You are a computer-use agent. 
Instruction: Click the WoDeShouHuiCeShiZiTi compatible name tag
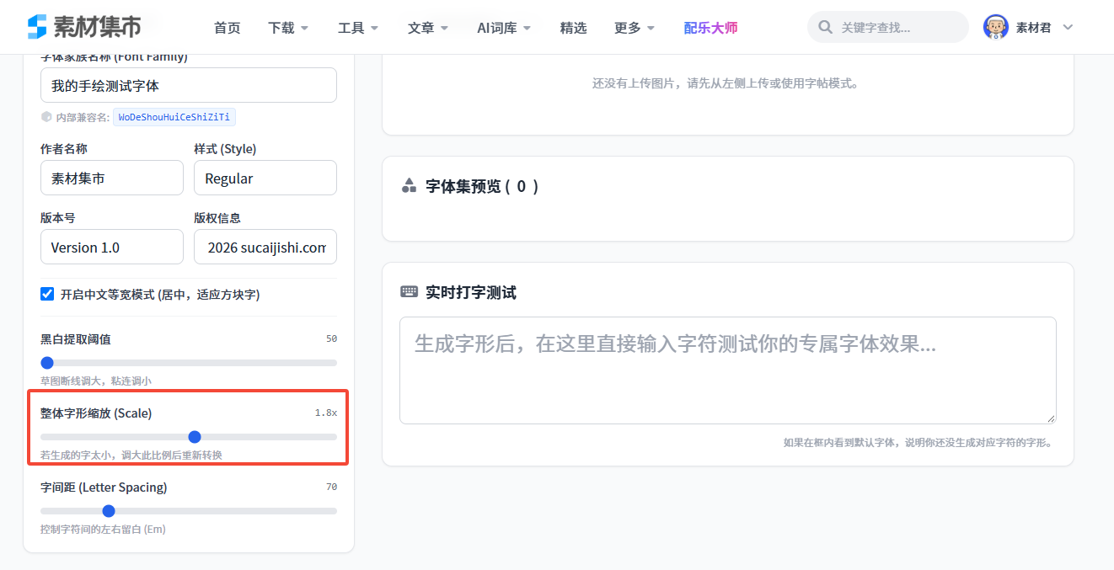[x=174, y=117]
